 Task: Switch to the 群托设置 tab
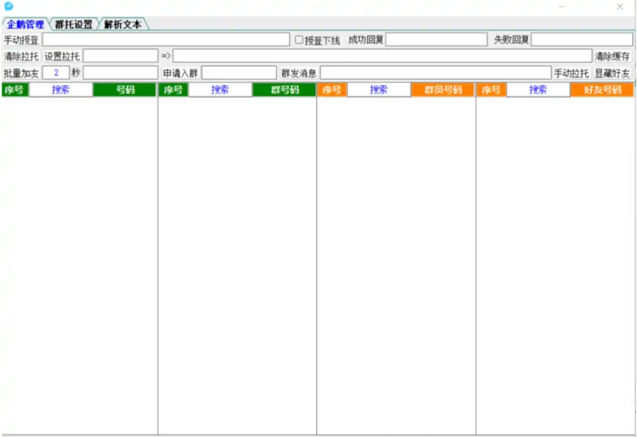pos(74,24)
